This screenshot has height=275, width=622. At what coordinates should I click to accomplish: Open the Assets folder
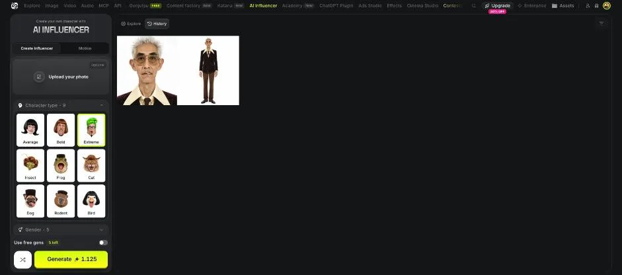tap(563, 5)
